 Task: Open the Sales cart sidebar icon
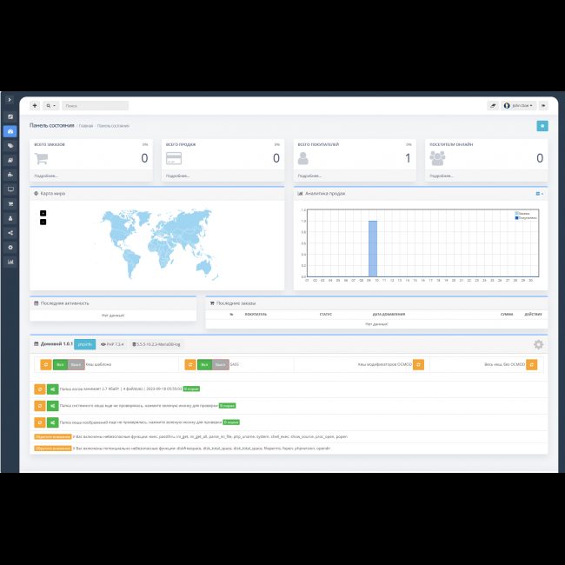coord(10,203)
